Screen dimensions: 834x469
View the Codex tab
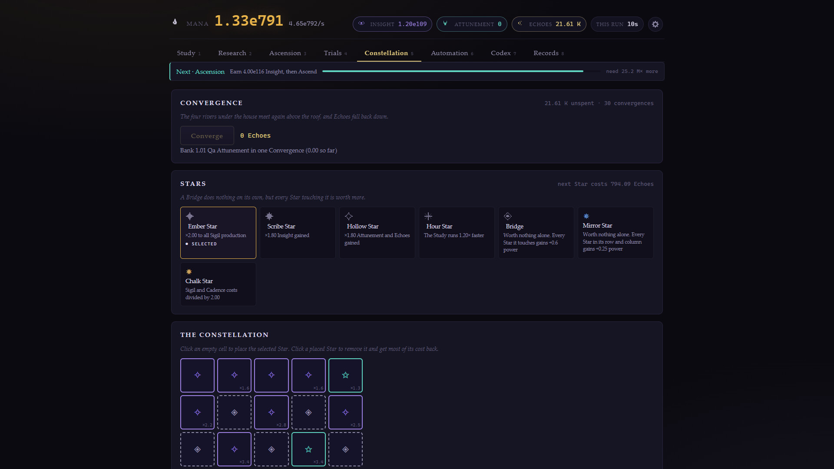tap(503, 53)
